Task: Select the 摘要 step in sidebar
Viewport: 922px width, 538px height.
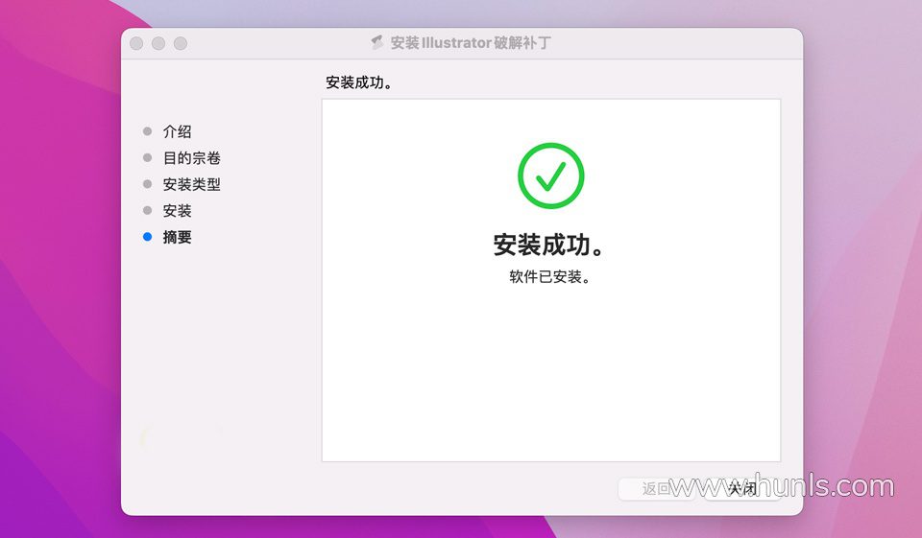Action: (177, 237)
